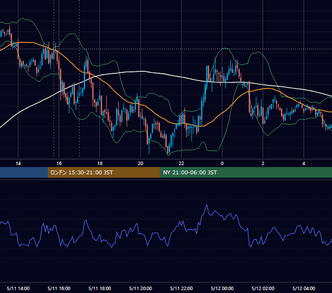Click the hour label 22 on the axis

[181, 164]
